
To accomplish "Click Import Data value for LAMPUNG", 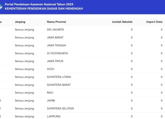I will point(162,116).
